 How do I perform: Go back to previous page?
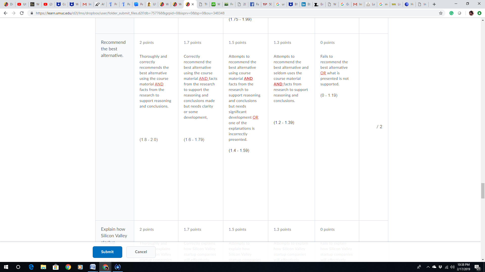(x=6, y=13)
